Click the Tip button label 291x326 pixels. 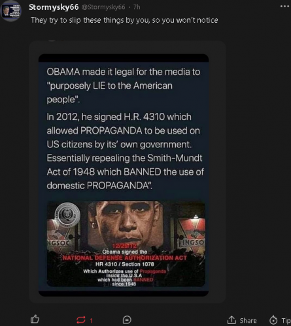[286, 320]
